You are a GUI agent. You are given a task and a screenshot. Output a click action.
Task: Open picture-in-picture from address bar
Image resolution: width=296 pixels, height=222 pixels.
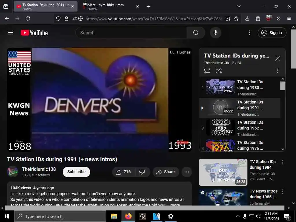[228, 18]
